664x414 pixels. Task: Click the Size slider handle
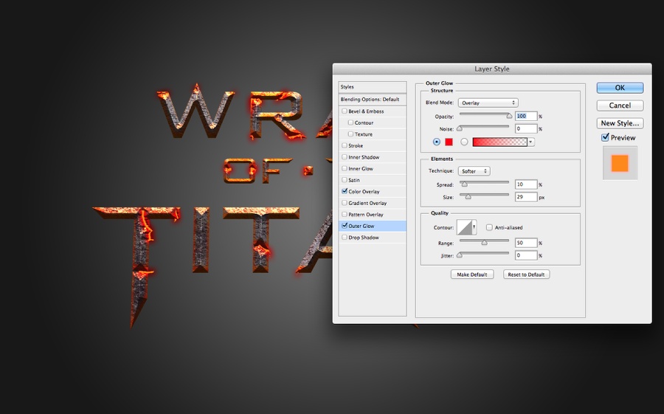(468, 197)
